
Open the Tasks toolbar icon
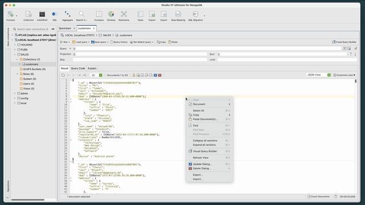click(140, 16)
